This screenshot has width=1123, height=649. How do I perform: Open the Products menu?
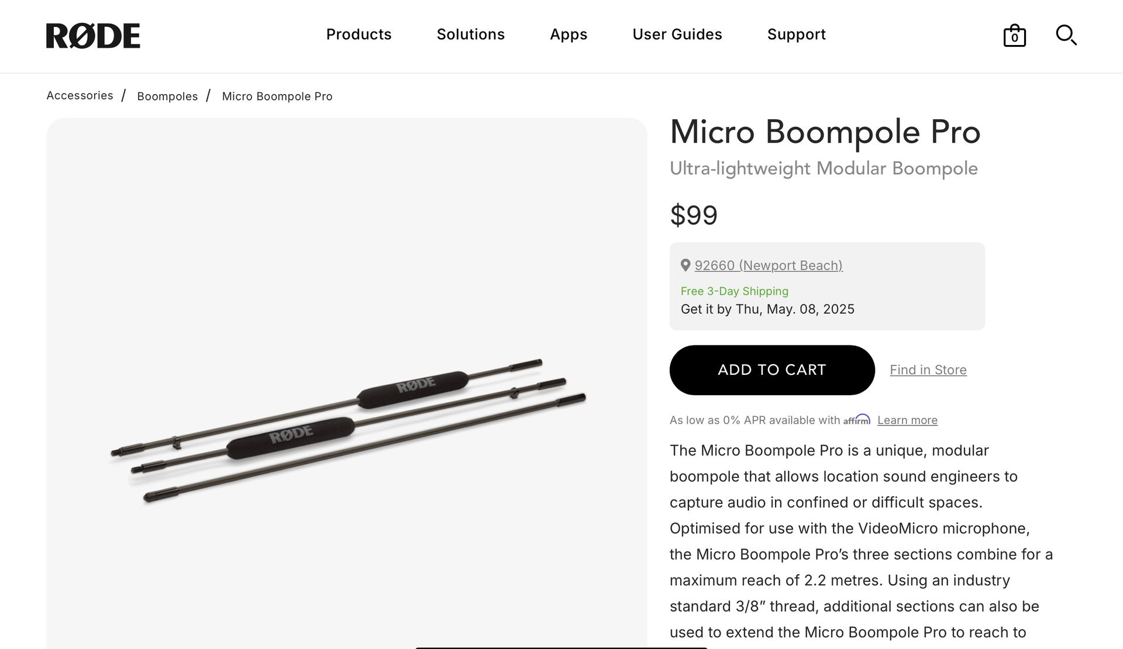(x=359, y=34)
